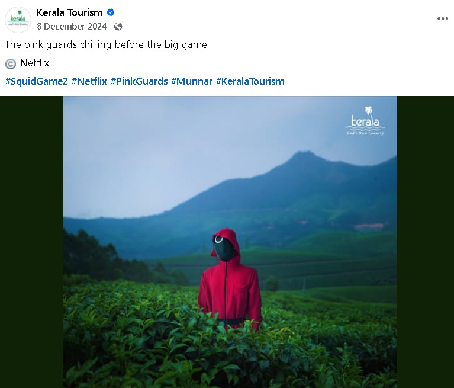454x388 pixels.
Task: Click the Kerala Tourism profile picture
Action: point(18,20)
